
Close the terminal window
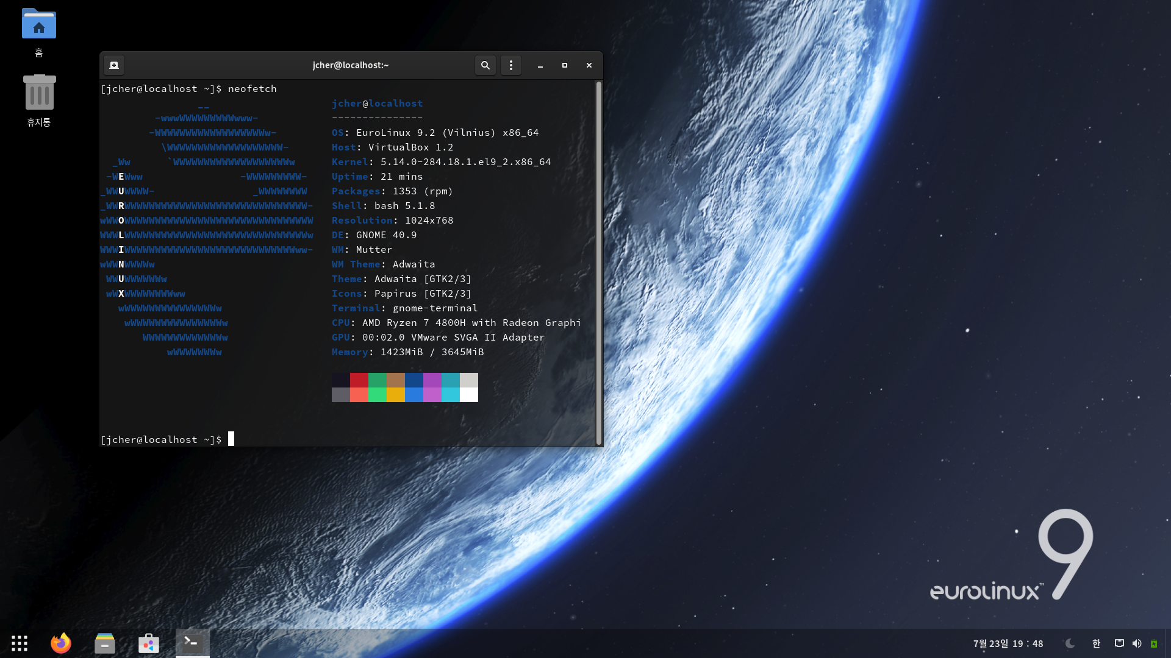point(589,65)
